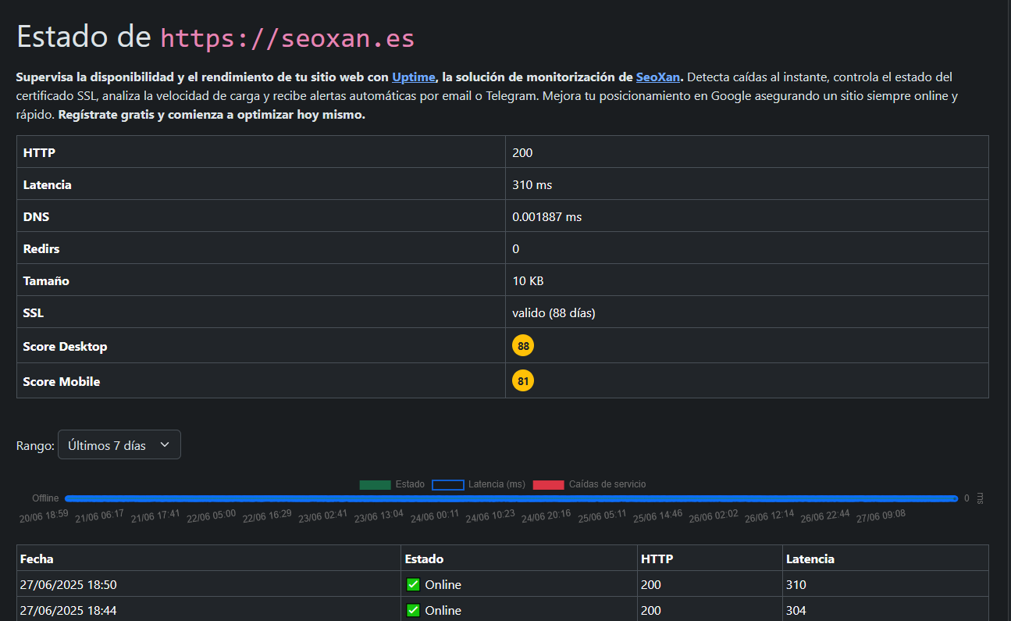The height and width of the screenshot is (621, 1011).
Task: Follow the SeoXan link
Action: pos(658,77)
